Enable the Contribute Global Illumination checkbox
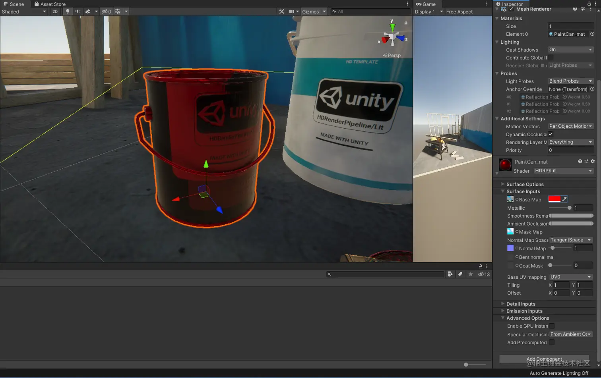 551,58
